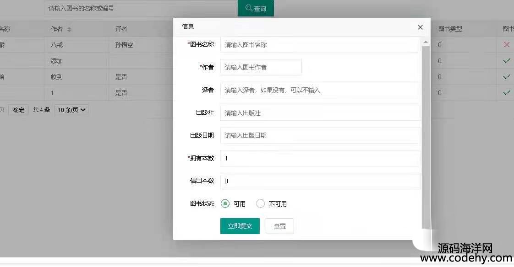Click the green checkmark in fourth table row
The width and height of the screenshot is (514, 267).
click(506, 93)
